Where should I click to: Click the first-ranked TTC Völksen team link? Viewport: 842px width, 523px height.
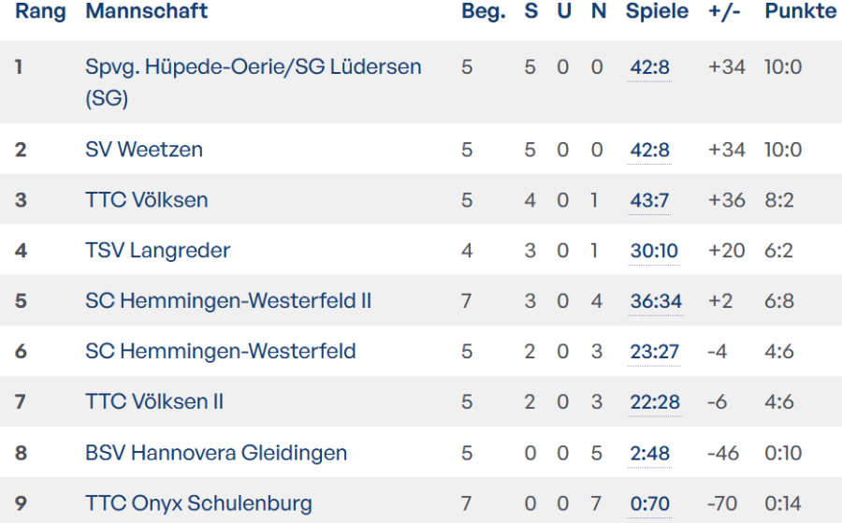coord(147,200)
